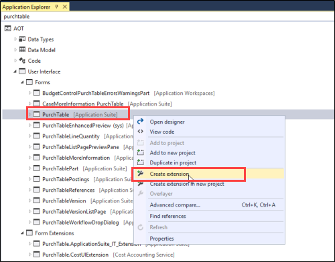Click the BudgetControlPurchTableErrorsWarningsPart form icon
The image size is (335, 262).
(x=36, y=93)
